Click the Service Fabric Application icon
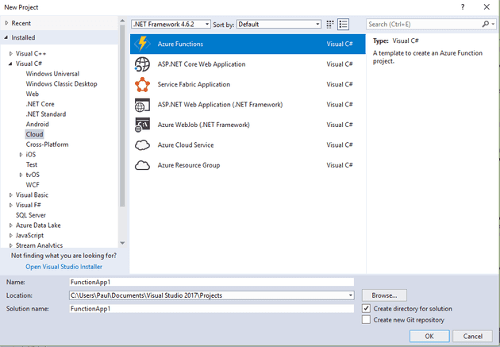Screen dimensions: 500x347 tap(142, 84)
